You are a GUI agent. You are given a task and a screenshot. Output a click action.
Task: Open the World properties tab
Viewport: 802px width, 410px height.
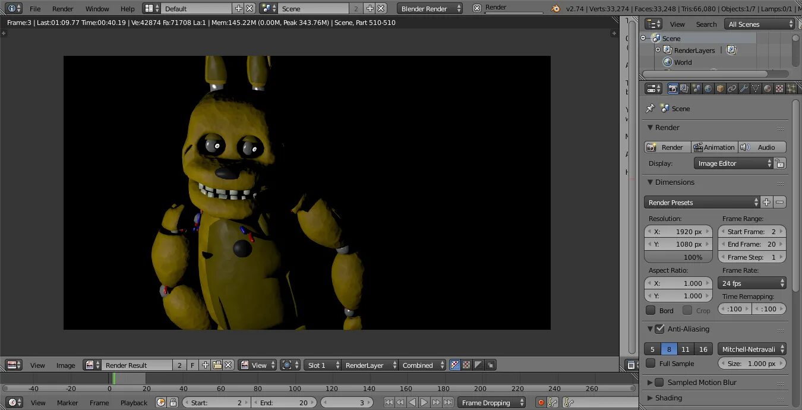(709, 88)
